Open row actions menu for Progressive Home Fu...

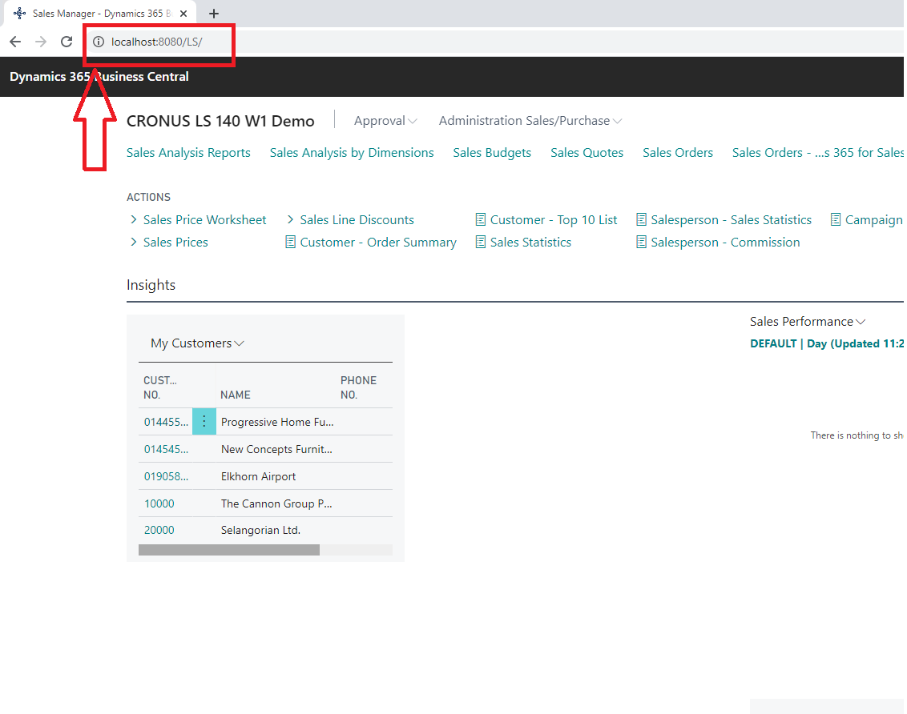(x=204, y=422)
